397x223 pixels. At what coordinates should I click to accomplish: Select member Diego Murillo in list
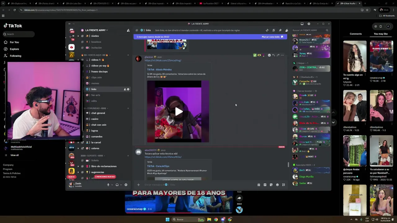pyautogui.click(x=306, y=177)
